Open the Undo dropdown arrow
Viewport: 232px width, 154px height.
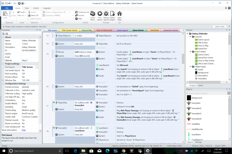coord(26,12)
